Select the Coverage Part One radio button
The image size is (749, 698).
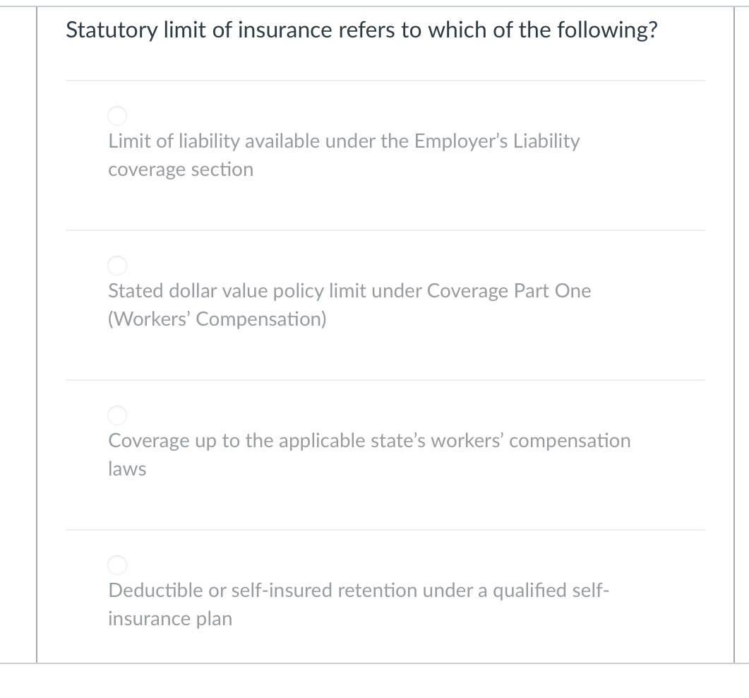click(117, 266)
